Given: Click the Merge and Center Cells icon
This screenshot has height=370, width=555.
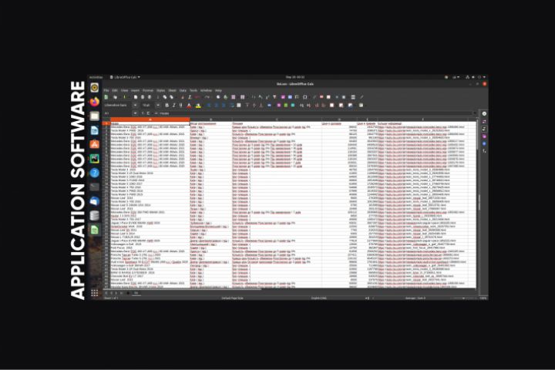Looking at the screenshot, I should (239, 106).
